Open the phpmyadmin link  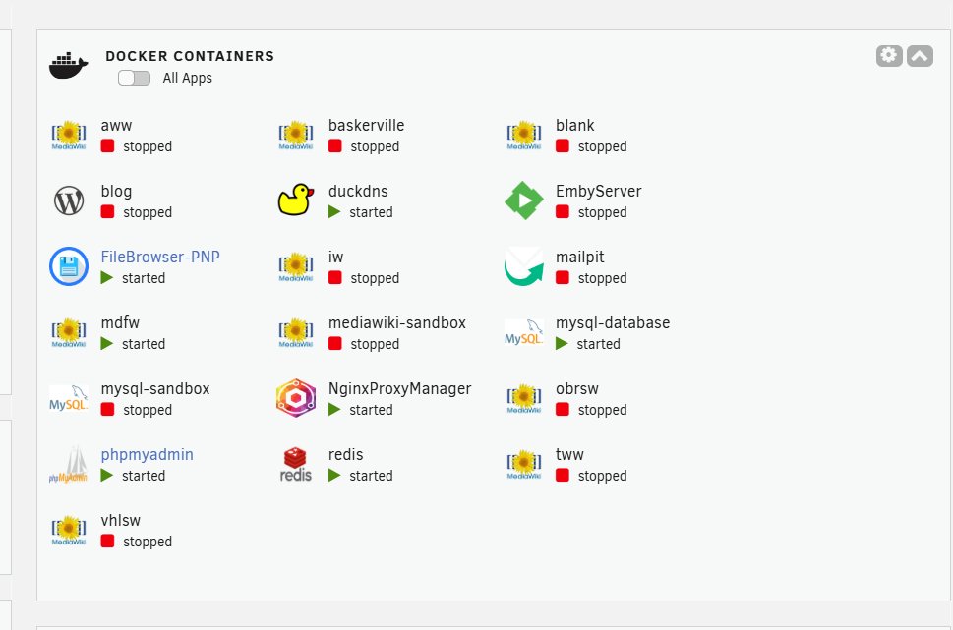coord(148,455)
